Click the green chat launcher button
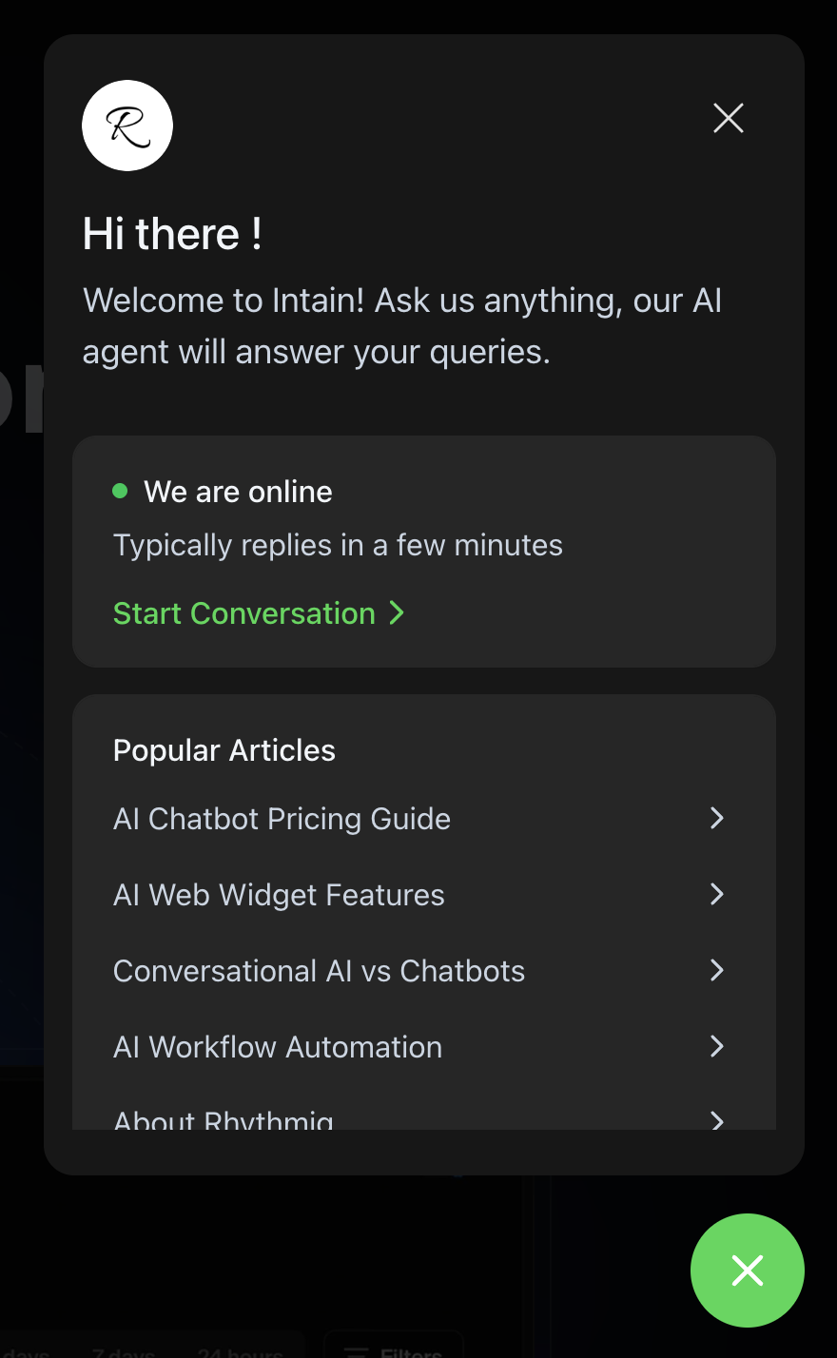 [x=747, y=1270]
